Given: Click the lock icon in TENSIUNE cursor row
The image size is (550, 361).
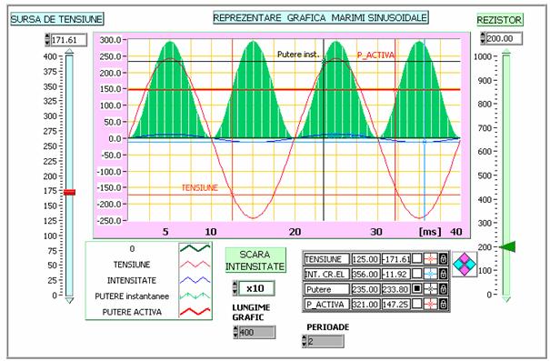Looking at the screenshot, I should point(444,259).
